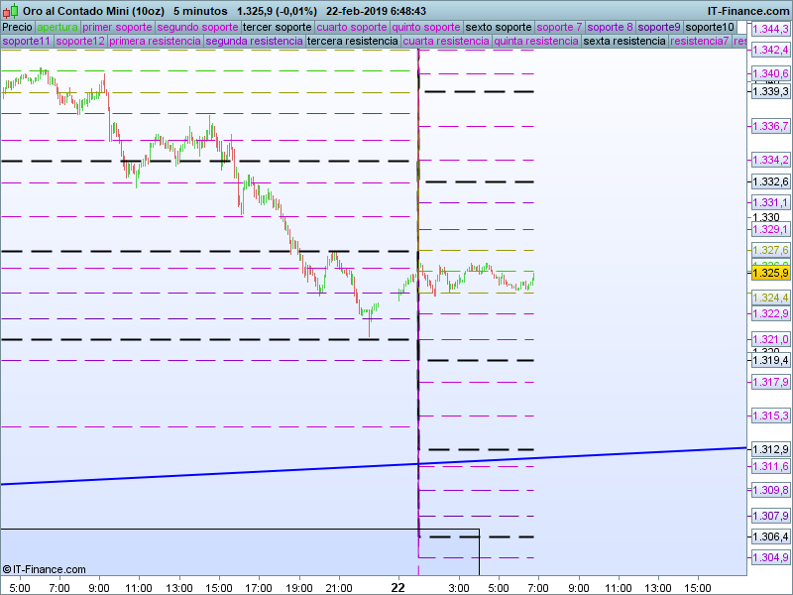Click the '22' date marker on the time axis
Screen dimensions: 793x595
pos(398,587)
